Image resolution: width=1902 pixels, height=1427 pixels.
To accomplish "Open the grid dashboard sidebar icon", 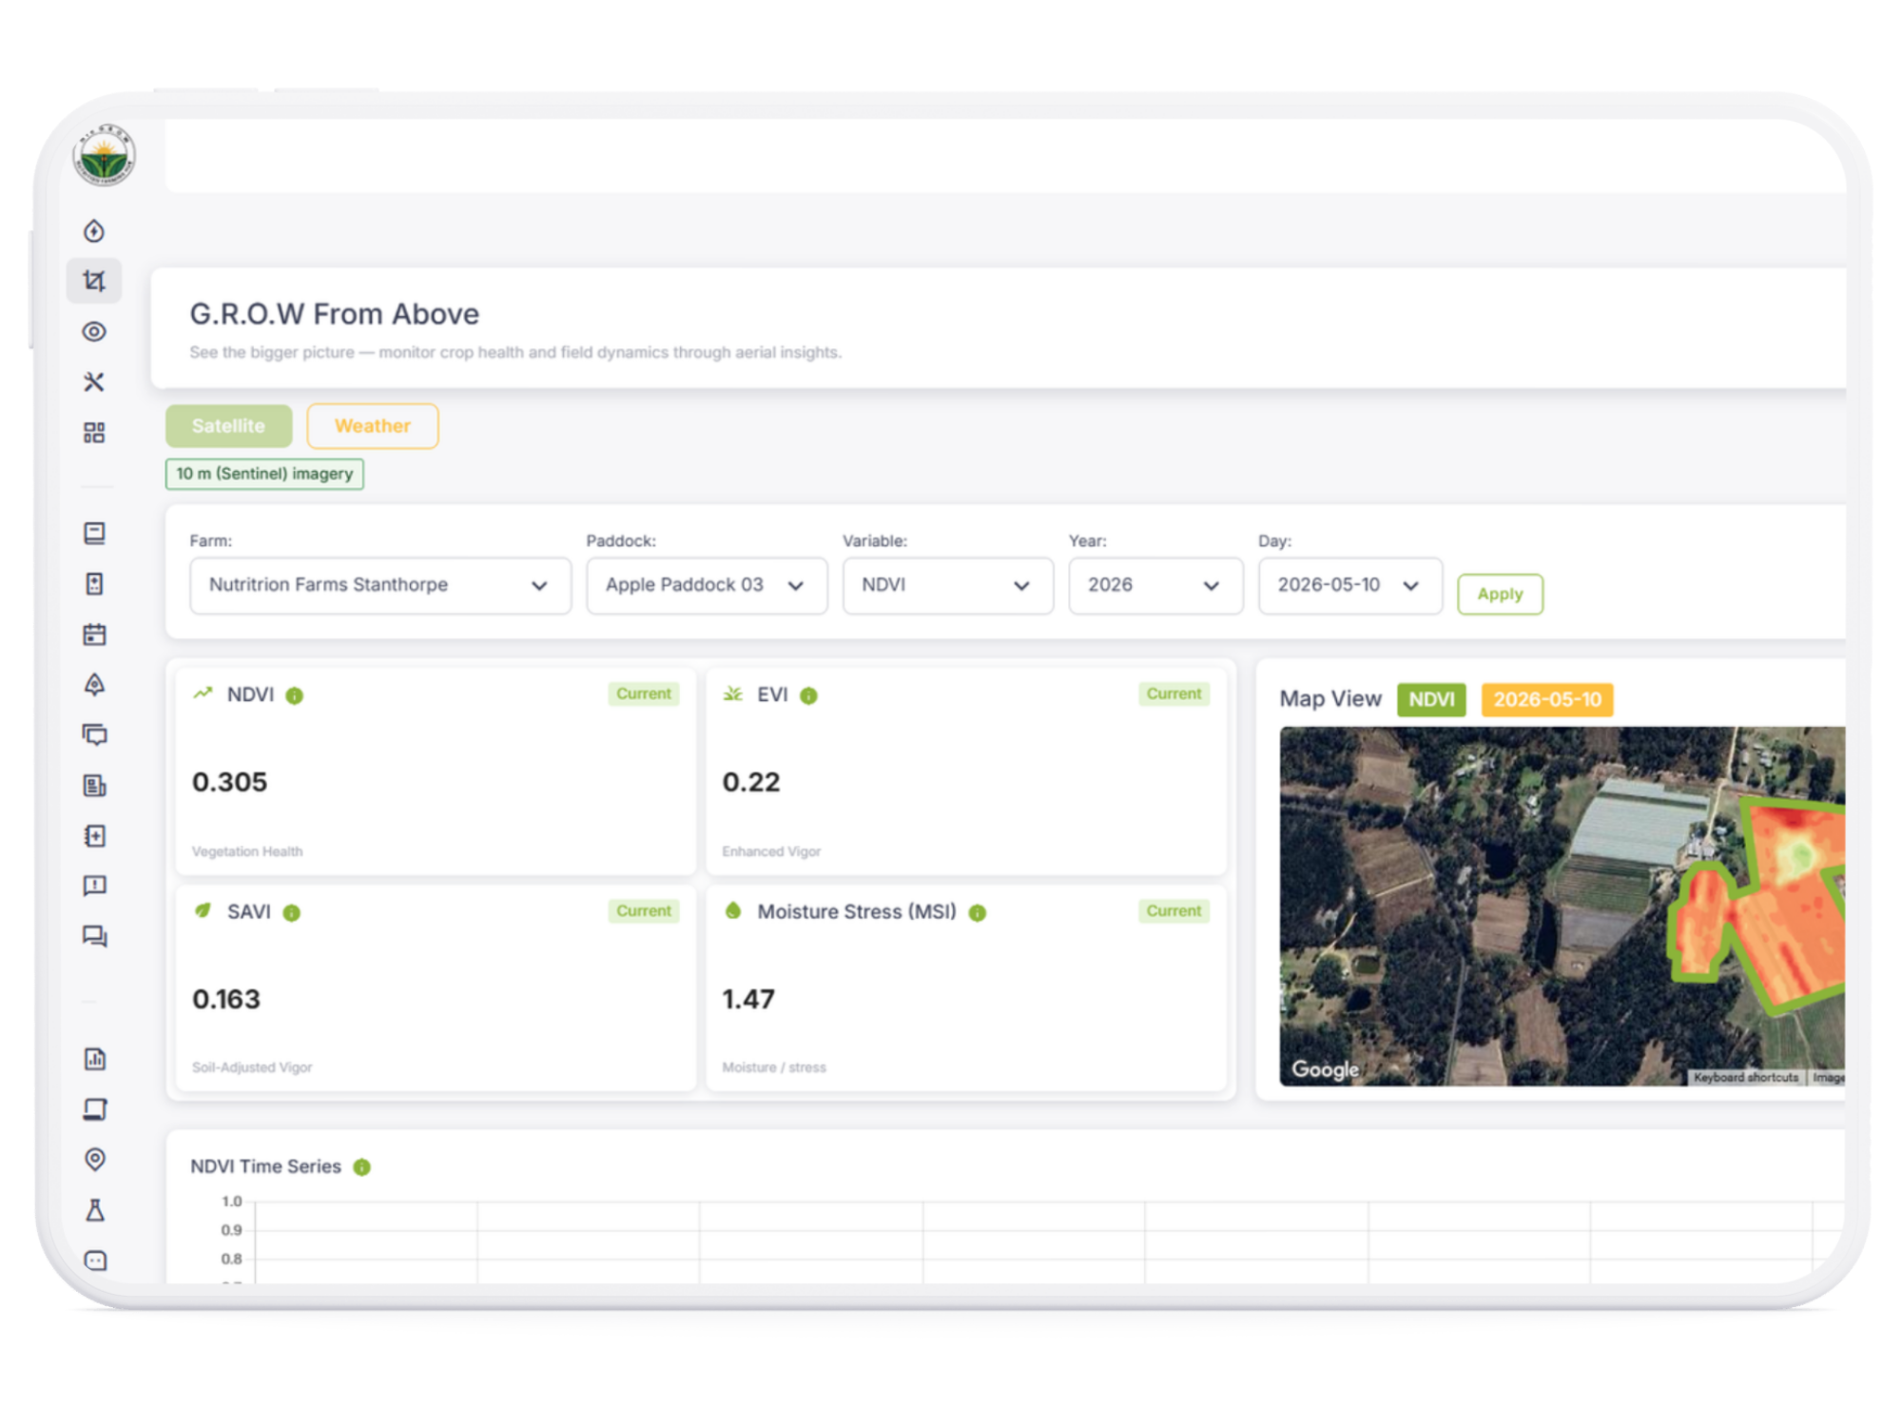I will pos(94,433).
